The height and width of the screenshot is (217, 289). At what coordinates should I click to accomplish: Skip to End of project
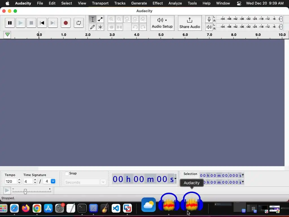[x=53, y=23]
